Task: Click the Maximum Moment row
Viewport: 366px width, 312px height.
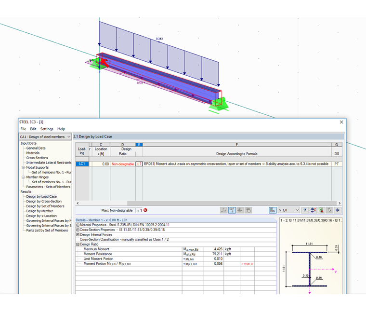Action: (176, 249)
